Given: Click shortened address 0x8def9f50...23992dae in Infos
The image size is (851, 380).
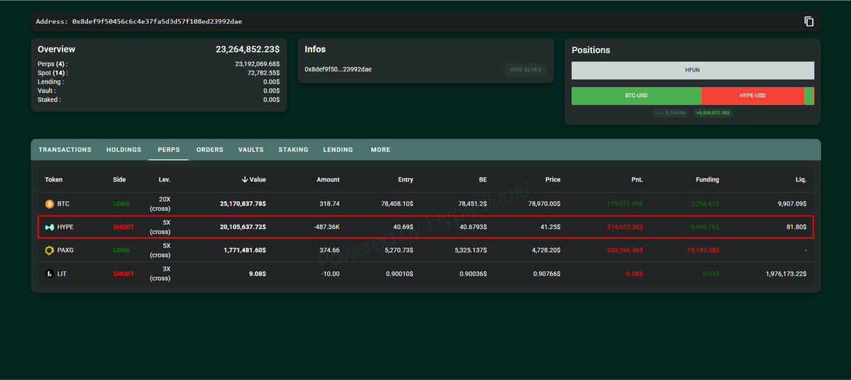Looking at the screenshot, I should (x=338, y=69).
